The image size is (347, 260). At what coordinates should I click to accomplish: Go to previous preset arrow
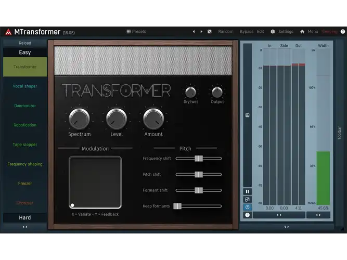pyautogui.click(x=194, y=32)
